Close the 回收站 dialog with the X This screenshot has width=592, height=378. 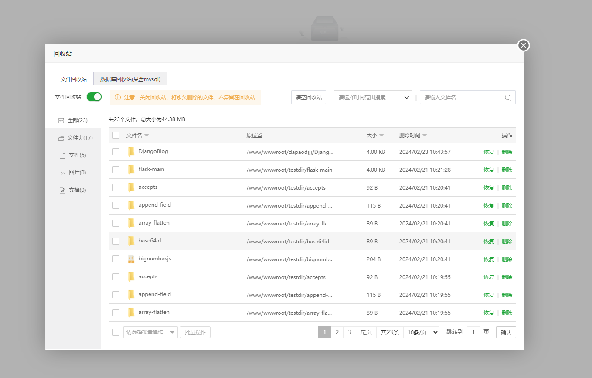coord(524,45)
